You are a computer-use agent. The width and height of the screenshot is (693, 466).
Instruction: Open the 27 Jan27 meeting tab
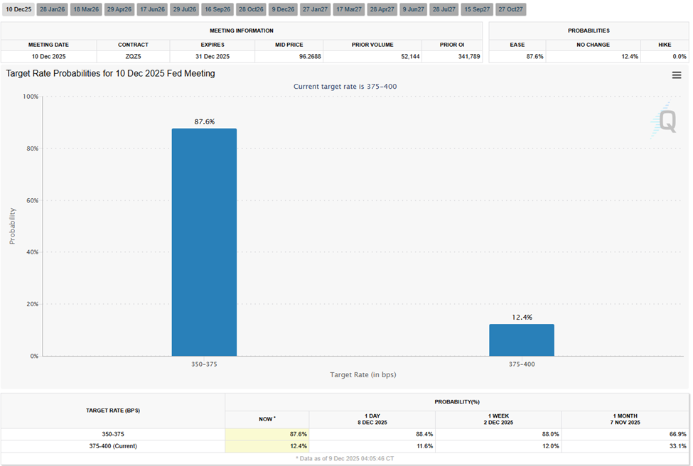[x=313, y=9]
